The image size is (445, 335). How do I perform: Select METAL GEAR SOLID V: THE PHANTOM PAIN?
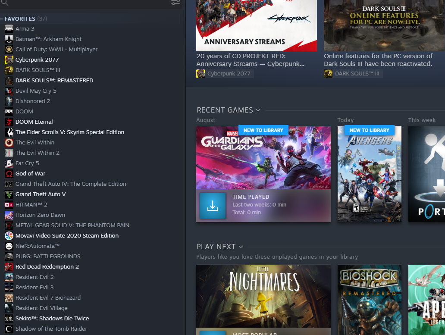(72, 225)
